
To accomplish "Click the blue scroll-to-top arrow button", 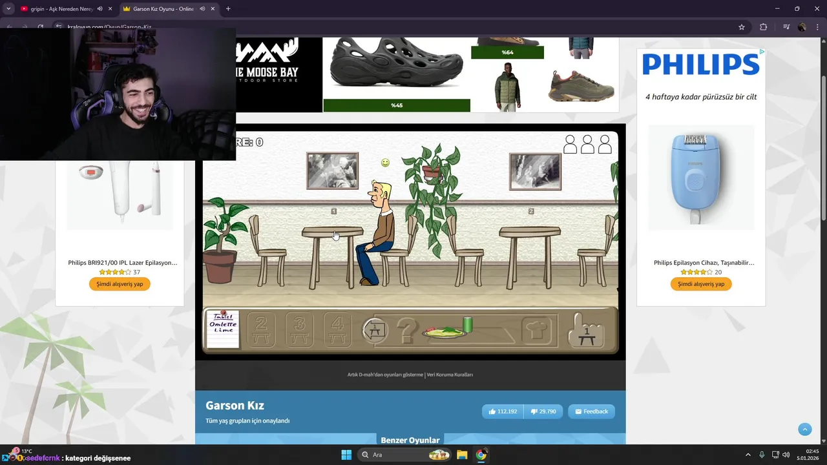I will click(x=804, y=429).
